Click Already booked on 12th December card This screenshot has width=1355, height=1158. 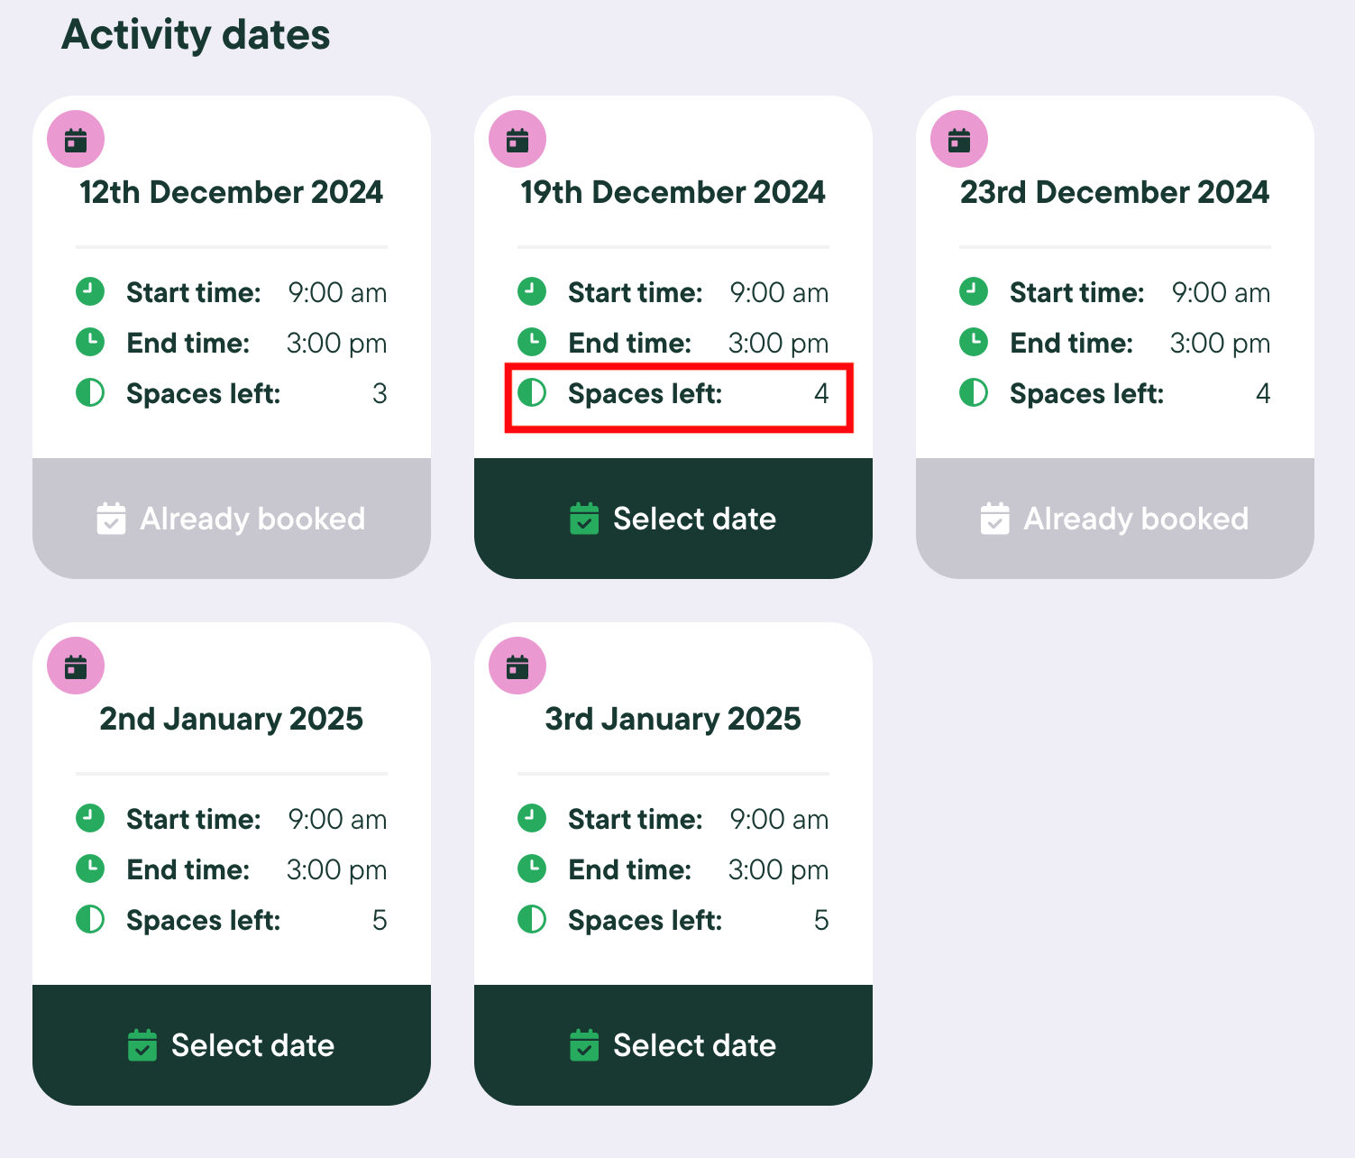coord(232,519)
